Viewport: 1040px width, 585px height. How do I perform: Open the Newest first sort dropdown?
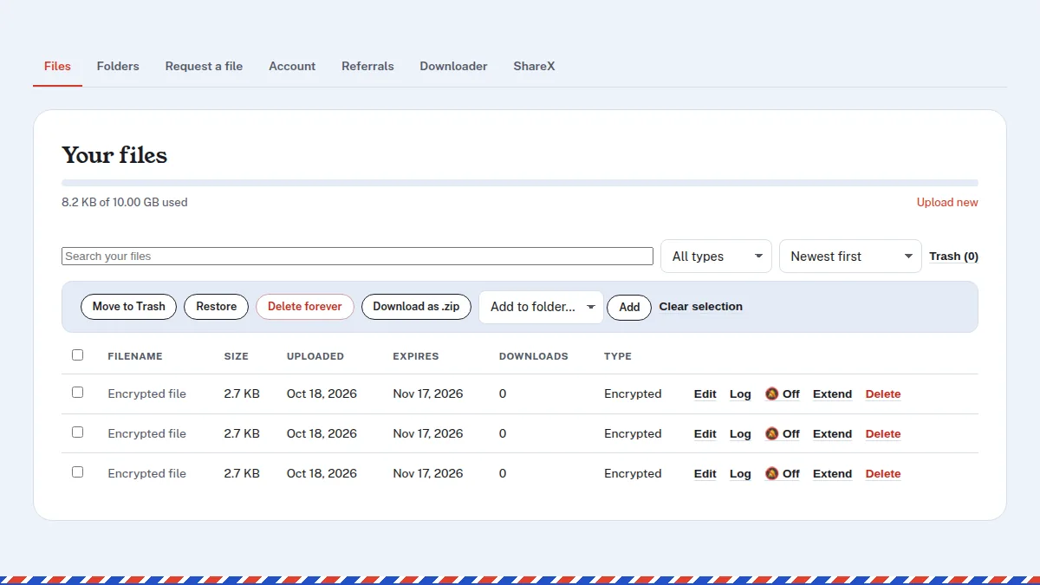click(x=850, y=257)
